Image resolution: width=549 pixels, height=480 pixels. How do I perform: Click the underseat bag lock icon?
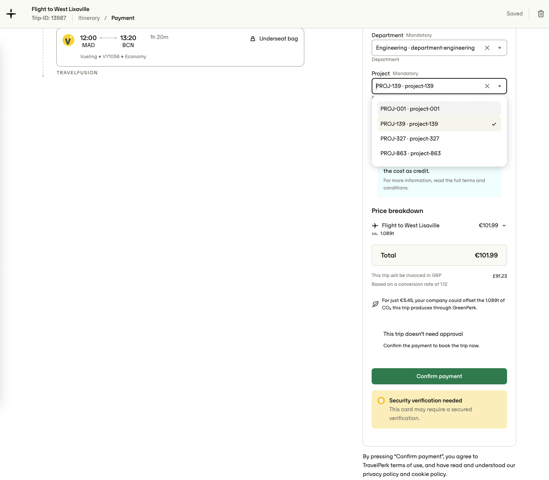click(x=253, y=39)
